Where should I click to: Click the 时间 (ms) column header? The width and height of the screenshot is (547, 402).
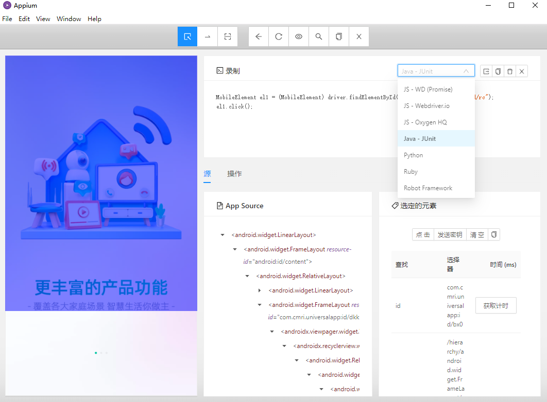[503, 265]
